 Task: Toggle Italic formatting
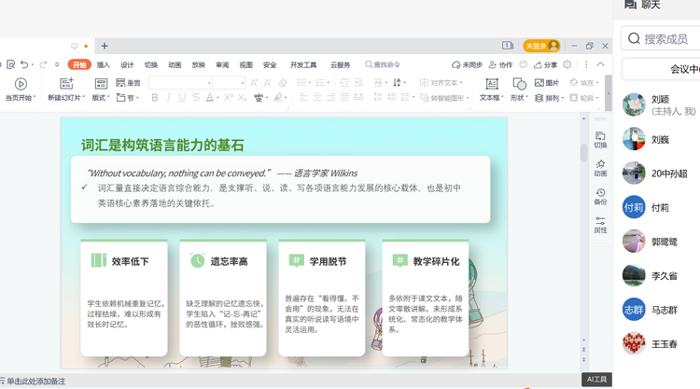[x=168, y=97]
